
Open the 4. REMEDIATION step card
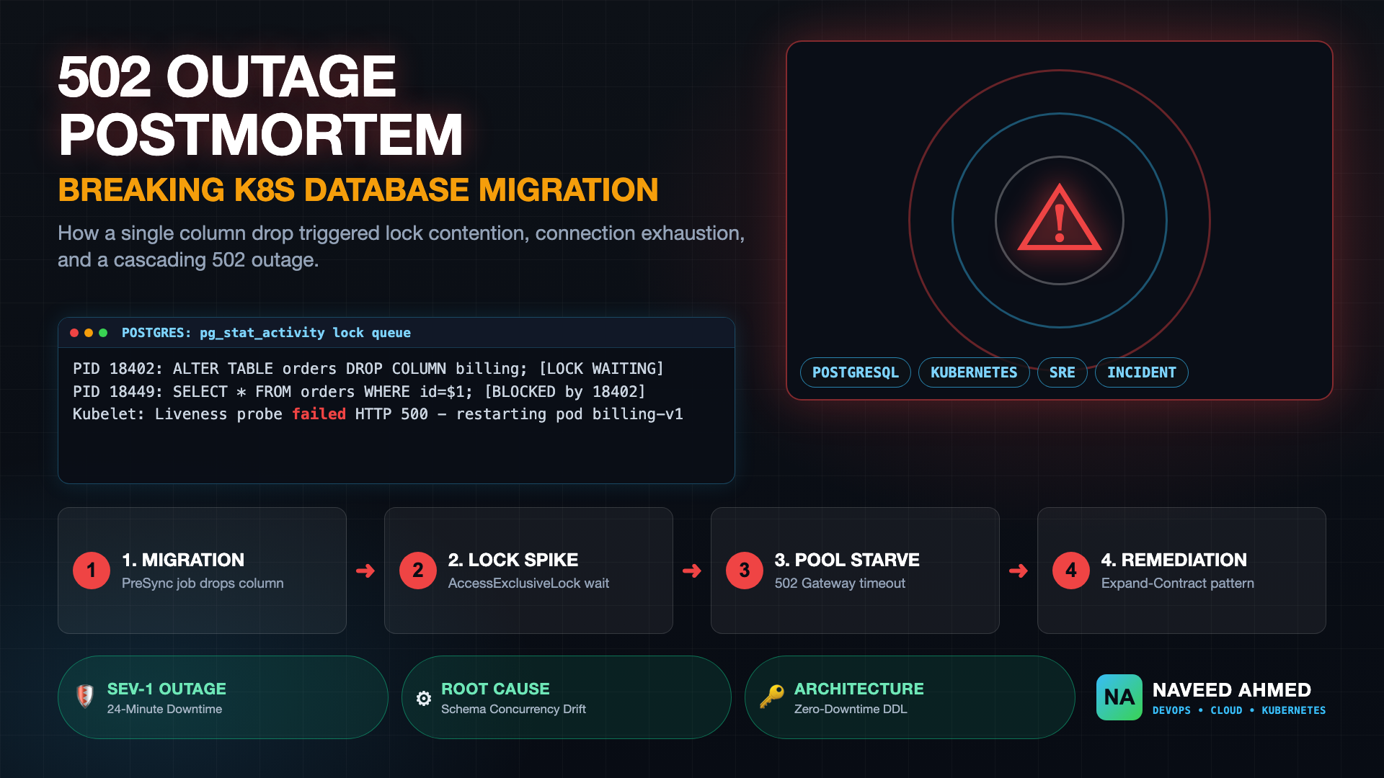click(x=1181, y=571)
